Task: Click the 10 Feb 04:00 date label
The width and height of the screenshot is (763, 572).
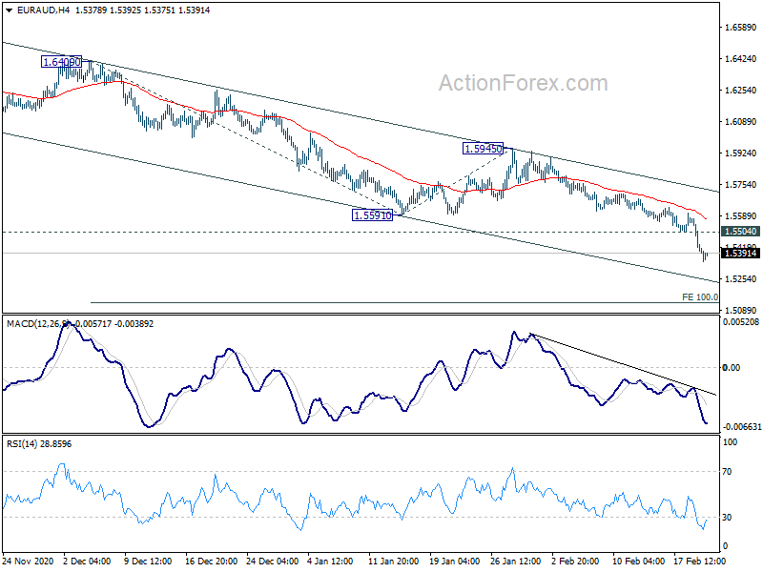Action: point(638,561)
